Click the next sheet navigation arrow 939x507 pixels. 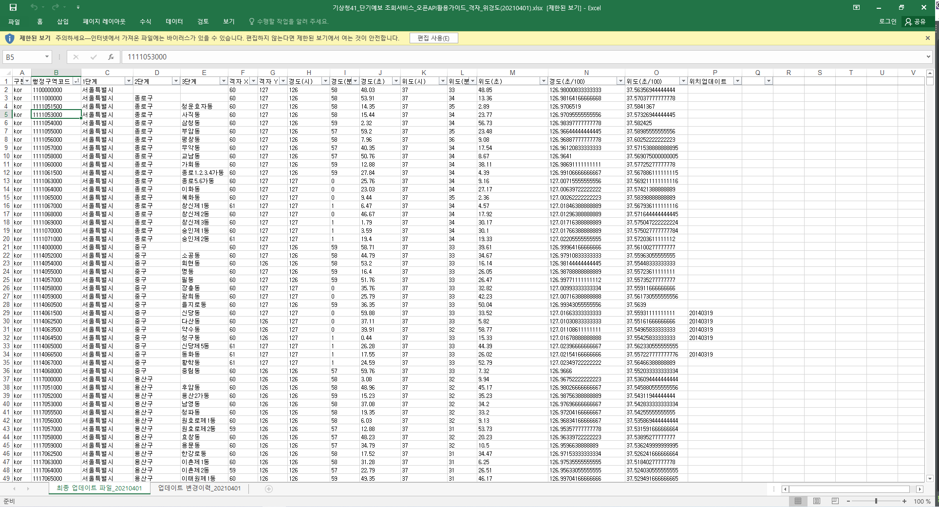click(x=28, y=488)
